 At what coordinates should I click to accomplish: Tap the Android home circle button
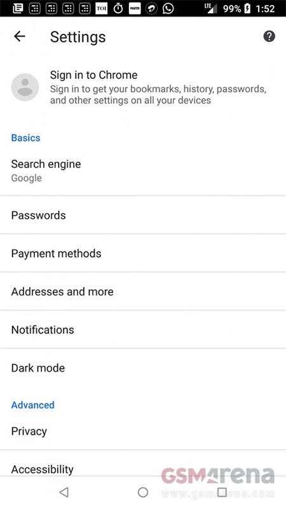point(142,492)
